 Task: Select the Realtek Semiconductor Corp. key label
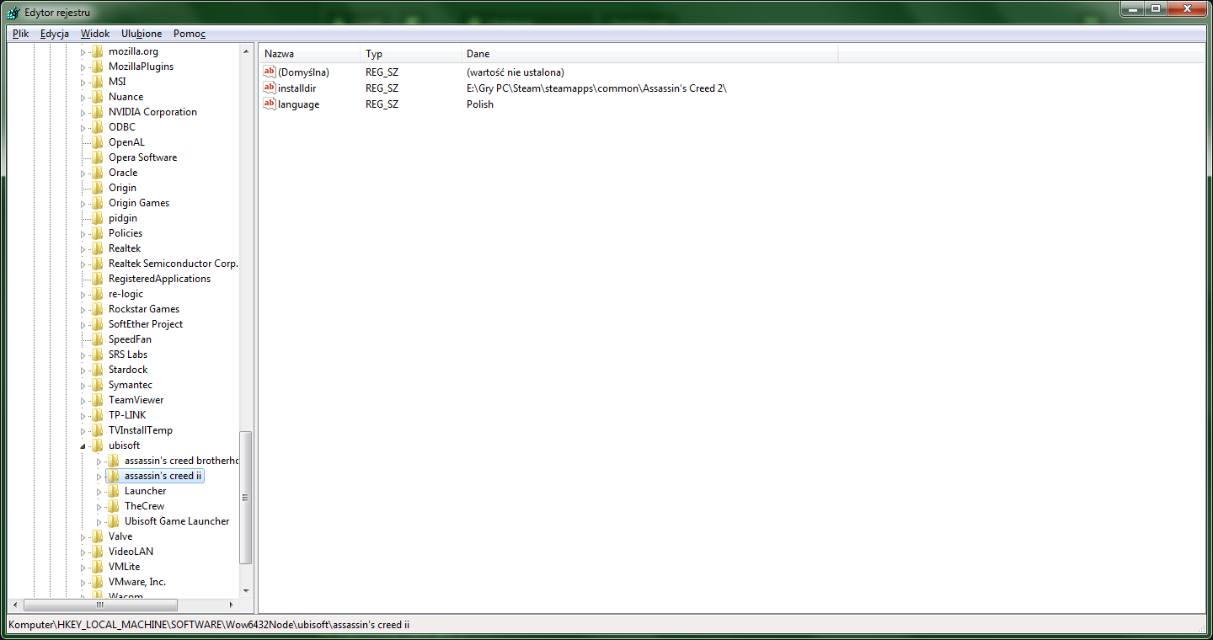(x=174, y=264)
